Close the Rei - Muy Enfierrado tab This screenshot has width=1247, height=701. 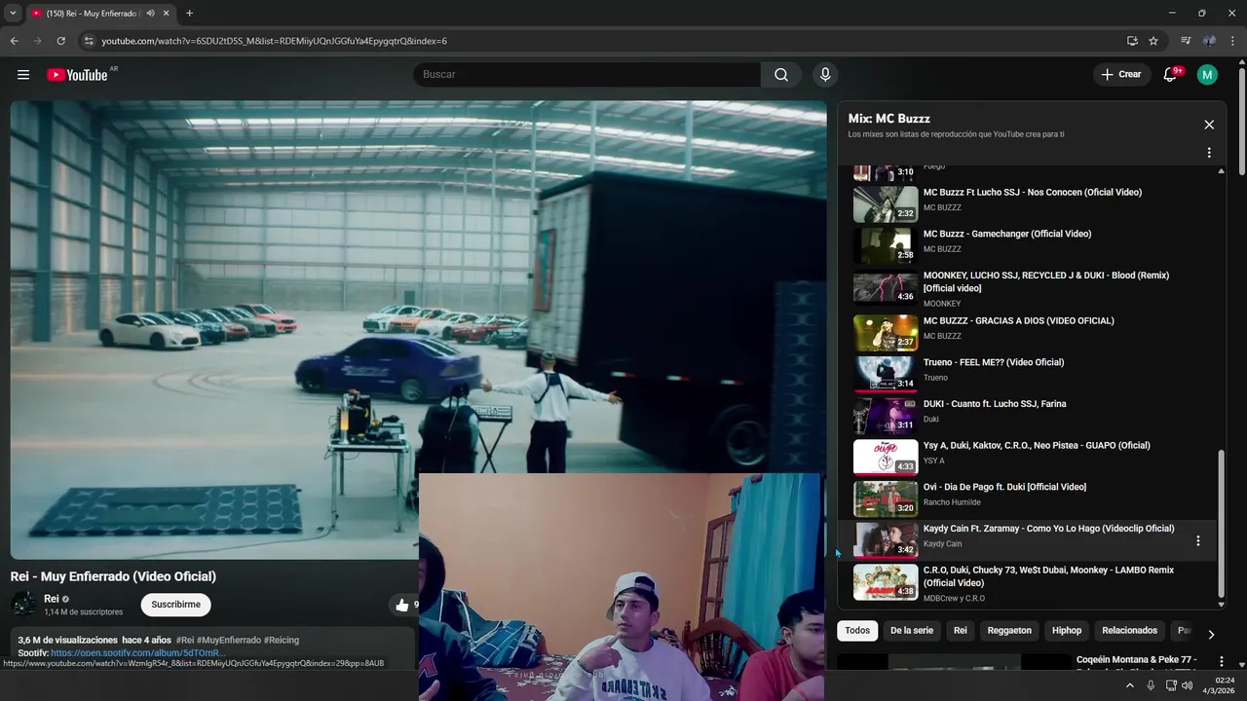pos(166,14)
